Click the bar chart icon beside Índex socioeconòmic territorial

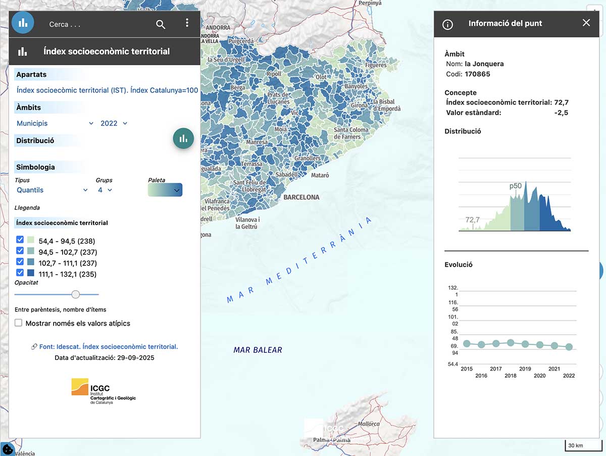23,52
